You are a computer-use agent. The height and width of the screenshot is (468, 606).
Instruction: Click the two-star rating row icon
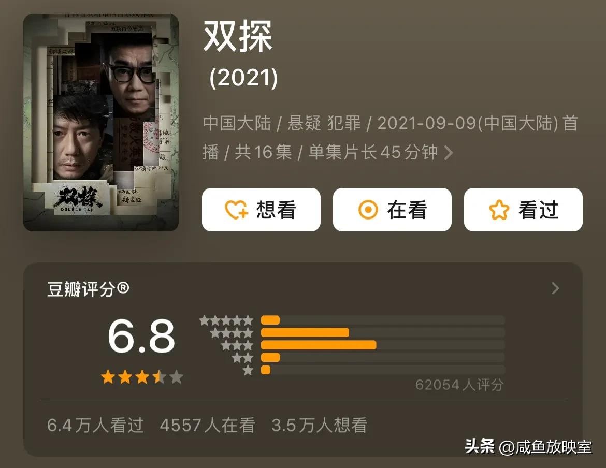point(243,358)
